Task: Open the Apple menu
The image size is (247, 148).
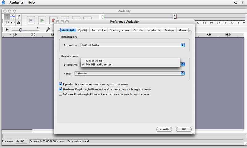Action: [3, 2]
